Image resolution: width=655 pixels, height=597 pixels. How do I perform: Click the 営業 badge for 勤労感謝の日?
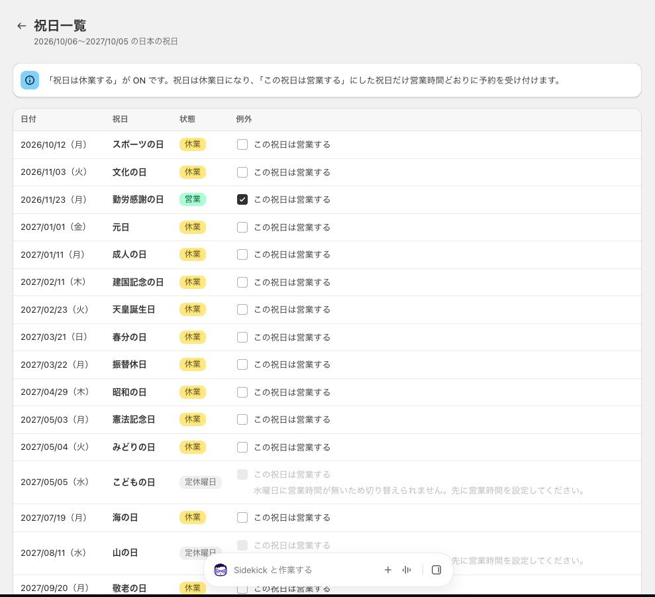pyautogui.click(x=193, y=199)
